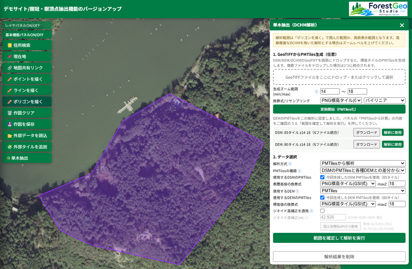412x269 pixels.
Task: Toggle レイヤパネルON/OFF menu item
Action: click(x=27, y=25)
